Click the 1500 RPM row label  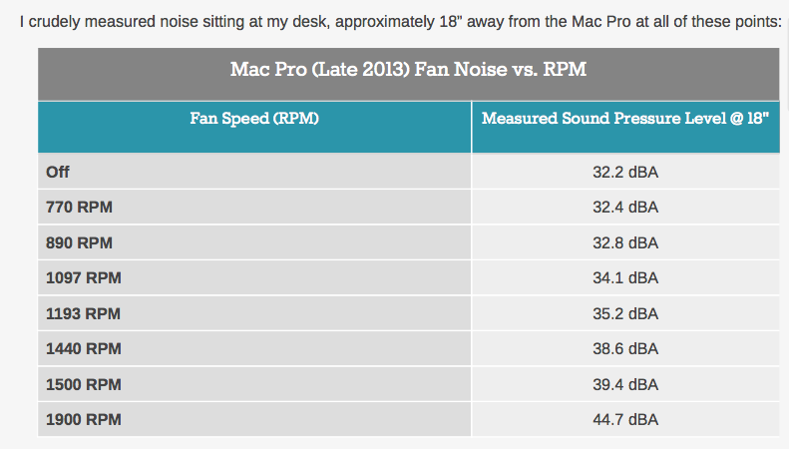pos(84,384)
